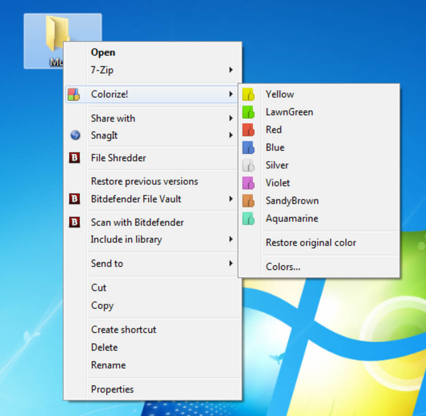Apply the Aquamarine color swatch

[x=248, y=219]
